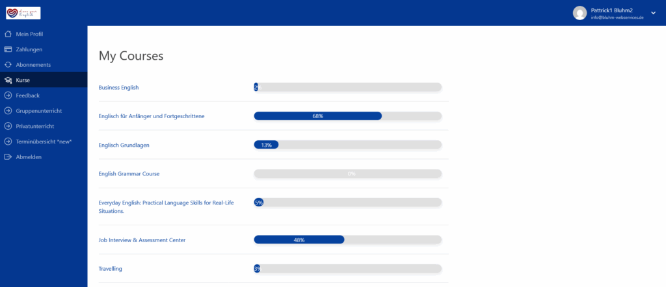
Task: Click the Pattrick1 Bluhm2 username text
Action: (611, 10)
